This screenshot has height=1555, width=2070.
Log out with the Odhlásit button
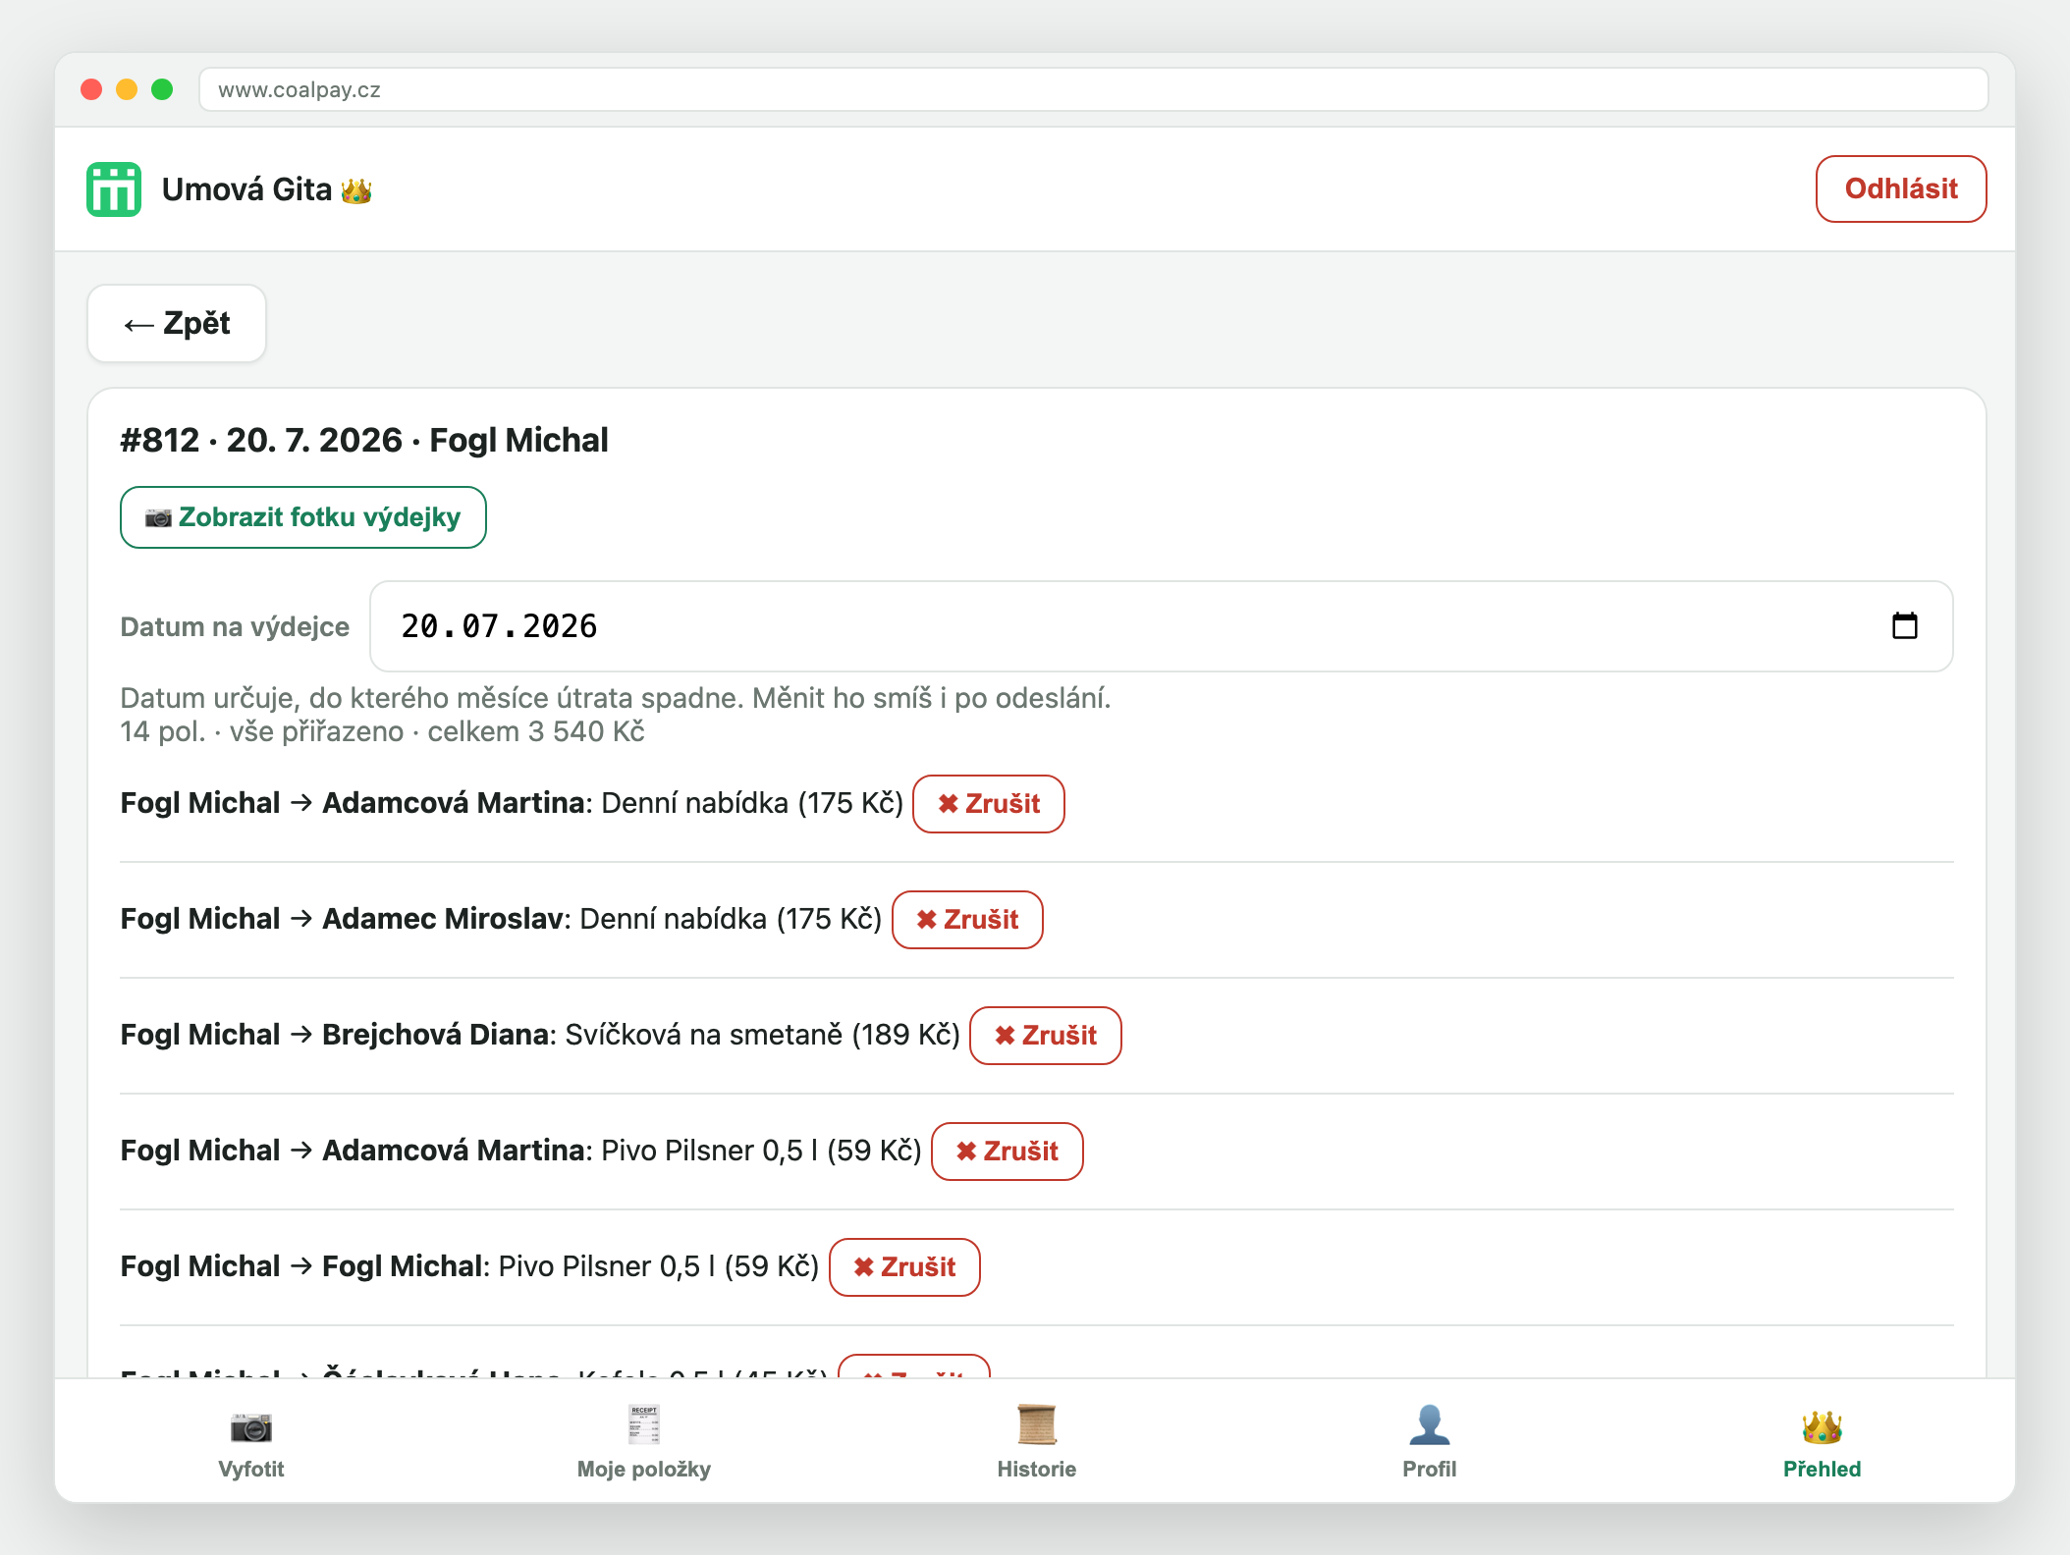pyautogui.click(x=1901, y=188)
